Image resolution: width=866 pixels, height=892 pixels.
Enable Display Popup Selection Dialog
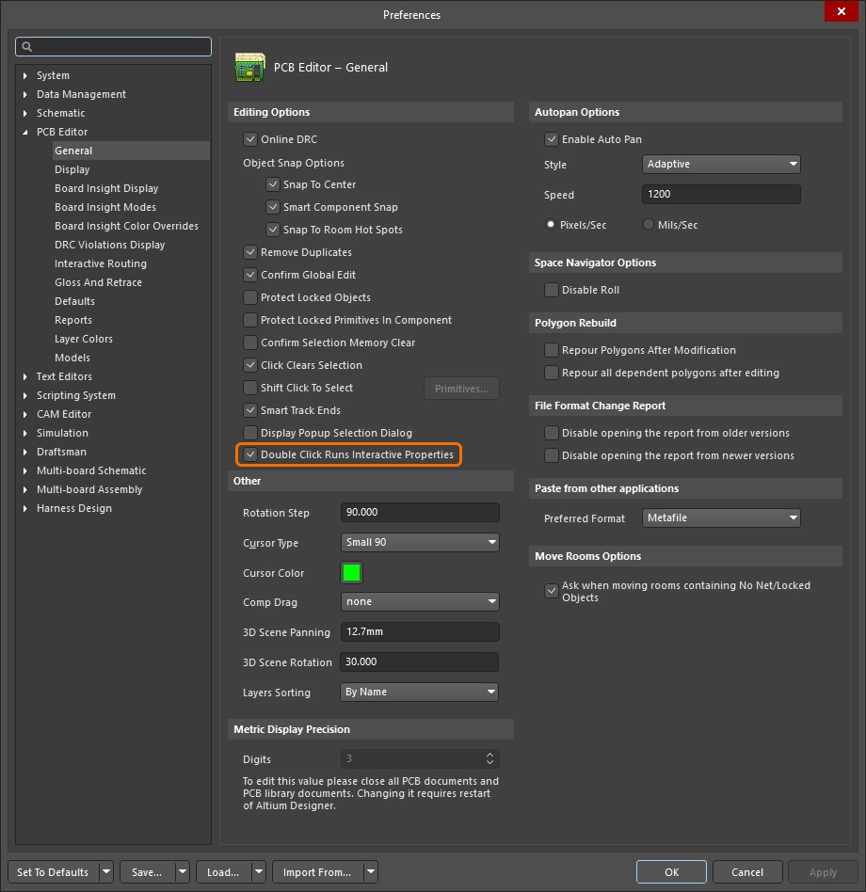(x=250, y=433)
